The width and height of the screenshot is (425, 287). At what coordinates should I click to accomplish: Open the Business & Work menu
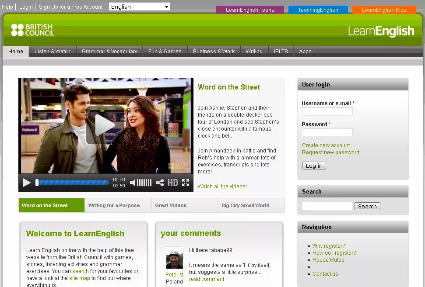[214, 52]
